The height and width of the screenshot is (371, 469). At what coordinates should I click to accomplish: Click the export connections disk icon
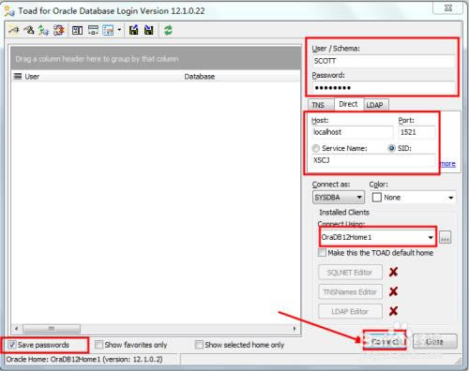134,30
